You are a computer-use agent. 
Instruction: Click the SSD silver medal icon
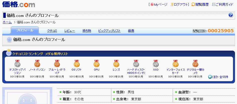click(156, 63)
